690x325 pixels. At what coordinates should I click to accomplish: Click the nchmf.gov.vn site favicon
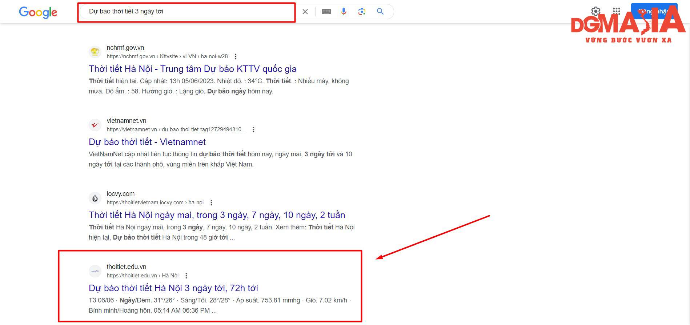[95, 52]
